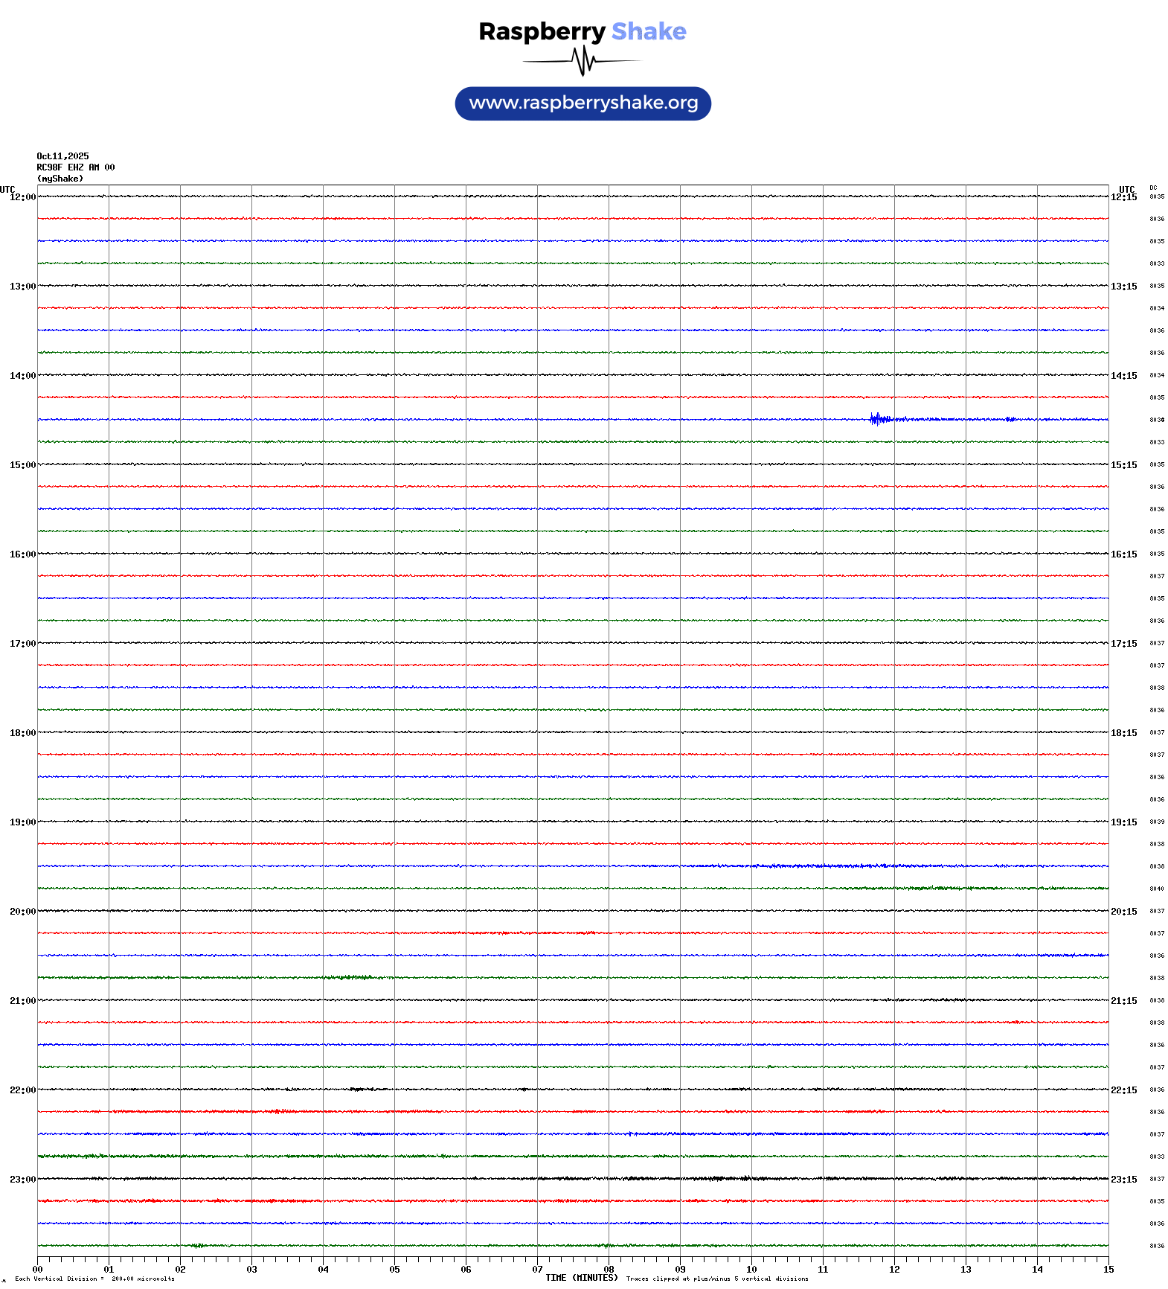
Task: Click the DC column header at top right
Action: (1153, 188)
